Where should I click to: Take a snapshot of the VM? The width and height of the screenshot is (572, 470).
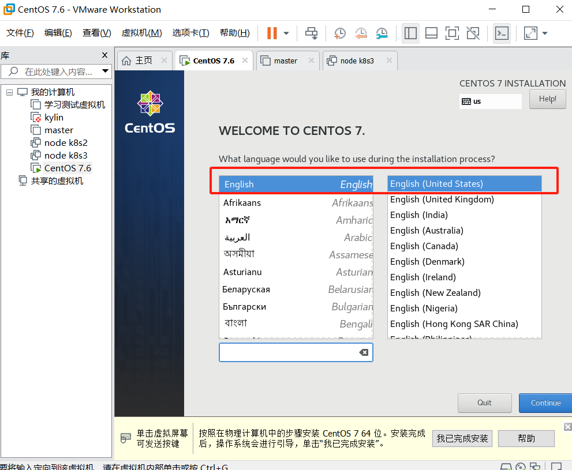tap(339, 33)
